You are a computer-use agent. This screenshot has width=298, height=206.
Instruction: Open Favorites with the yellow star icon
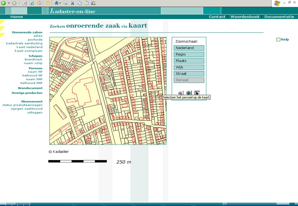(48, 3)
